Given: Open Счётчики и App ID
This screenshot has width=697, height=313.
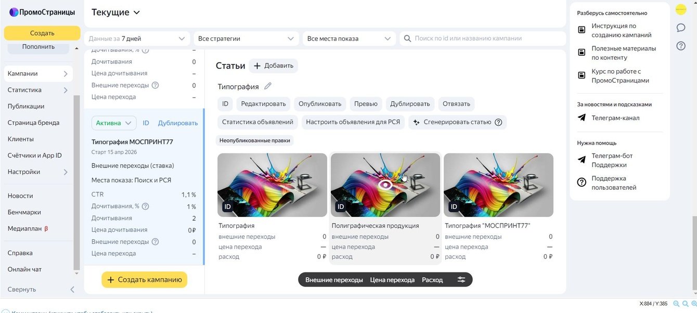Looking at the screenshot, I should [x=34, y=155].
